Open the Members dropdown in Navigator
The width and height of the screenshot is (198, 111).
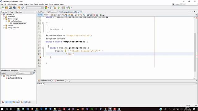tap(9, 73)
